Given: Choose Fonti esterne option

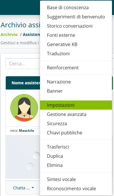Looking at the screenshot, I should click(x=76, y=35).
